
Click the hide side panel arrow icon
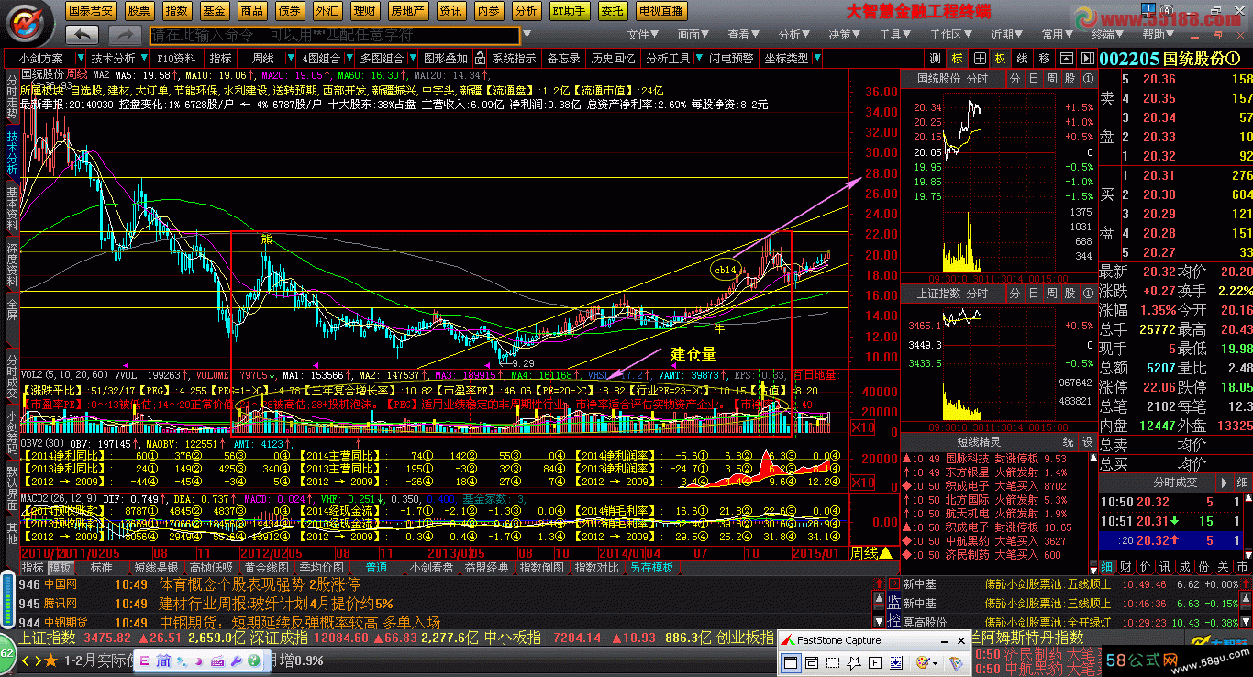click(x=1087, y=59)
